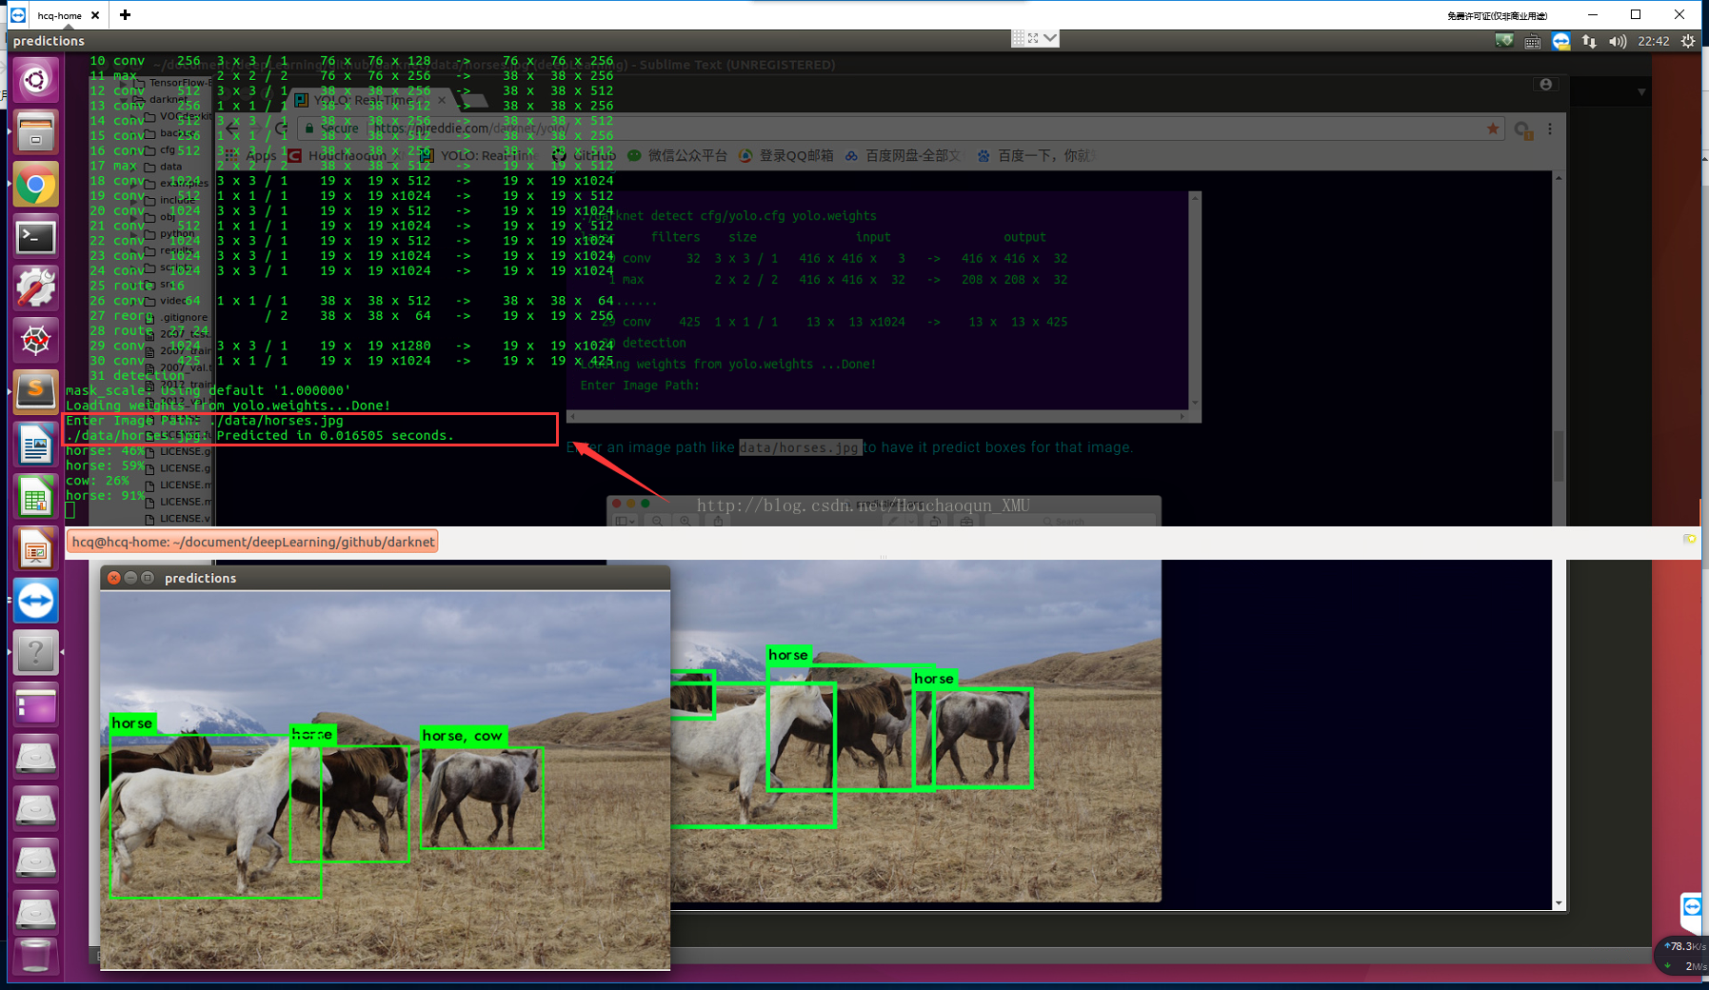Open TeamViewer from the dock
This screenshot has height=990, width=1709.
pyautogui.click(x=35, y=601)
